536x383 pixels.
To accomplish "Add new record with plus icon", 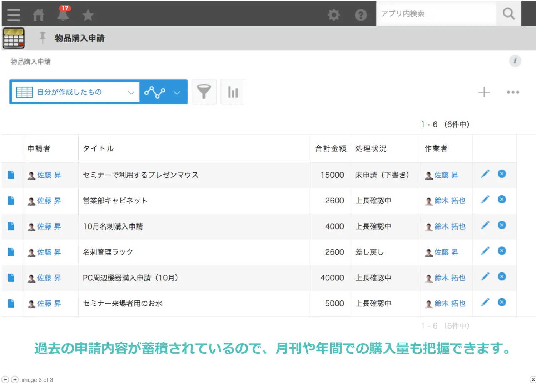I will click(484, 92).
